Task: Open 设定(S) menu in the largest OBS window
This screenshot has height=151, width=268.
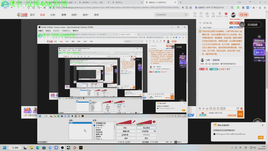Action: 48,31
